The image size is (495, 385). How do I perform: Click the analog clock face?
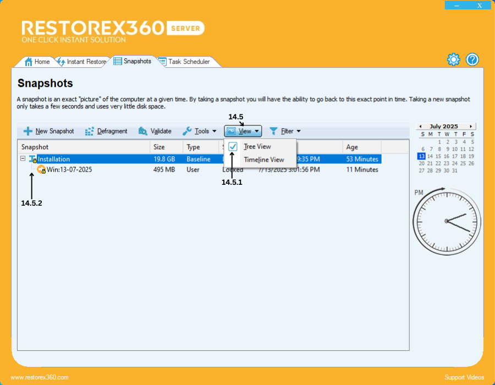(447, 221)
